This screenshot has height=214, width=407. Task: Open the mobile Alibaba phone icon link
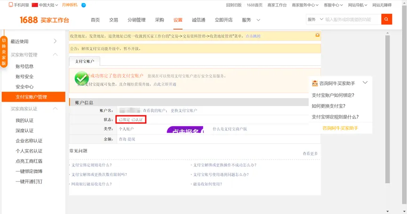pos(11,5)
